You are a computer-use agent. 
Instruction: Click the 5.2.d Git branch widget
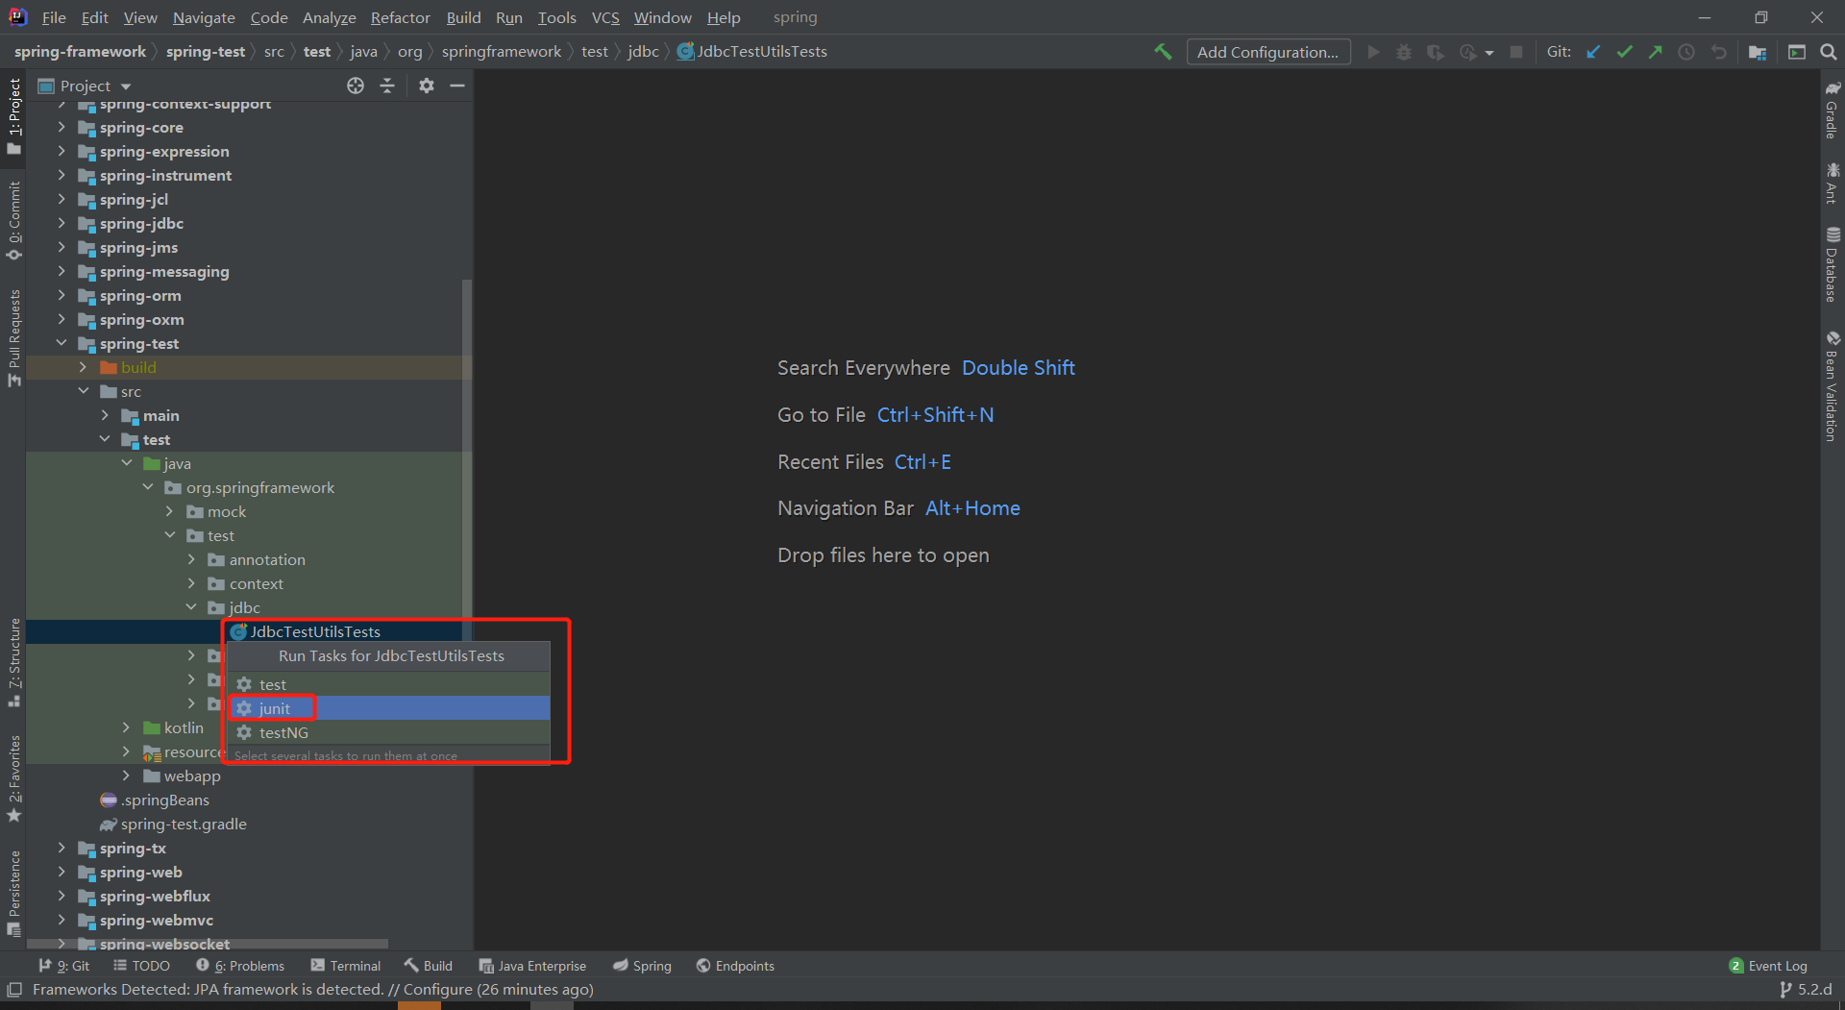tap(1806, 989)
